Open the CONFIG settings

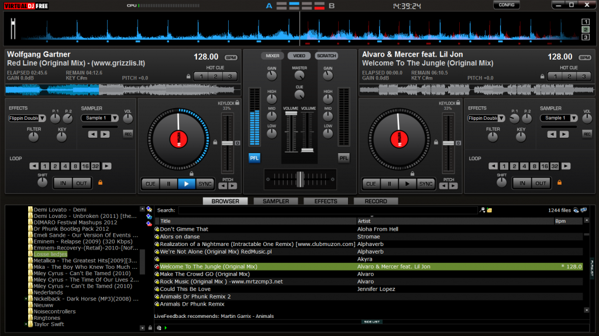tap(507, 5)
